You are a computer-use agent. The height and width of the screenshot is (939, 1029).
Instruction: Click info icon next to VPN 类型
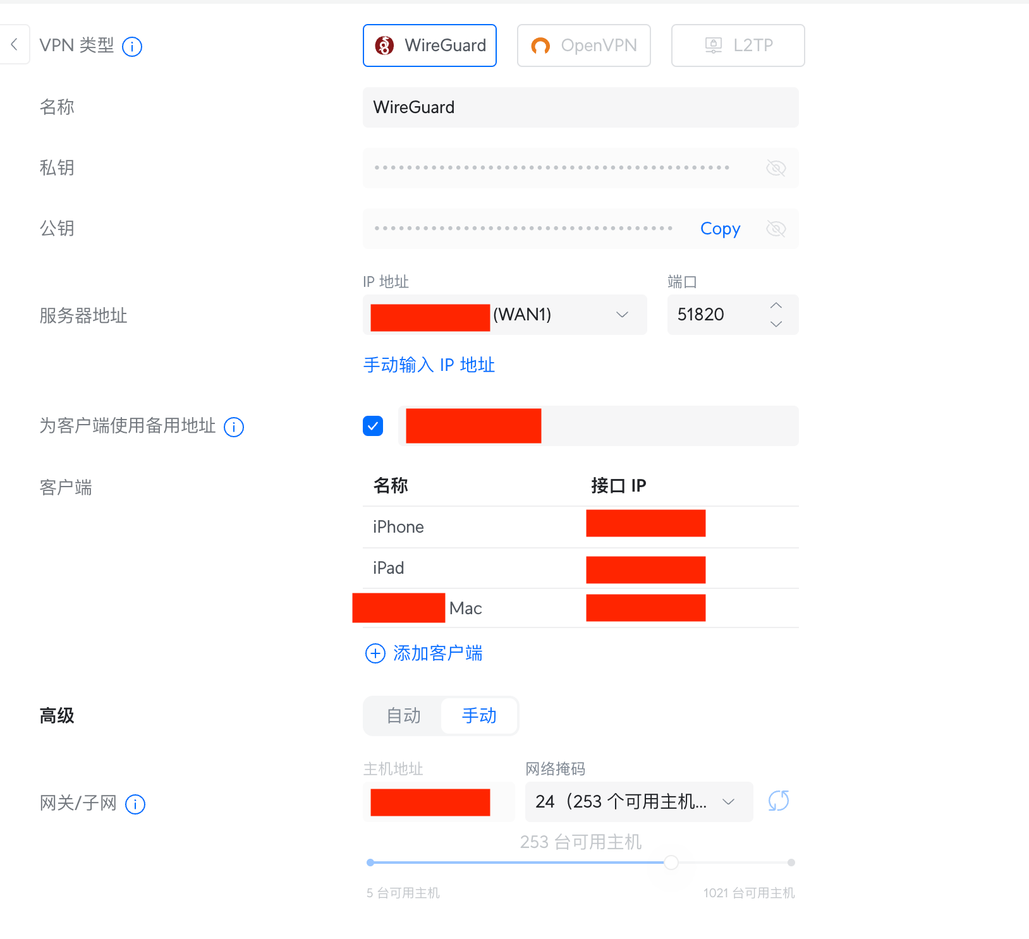point(132,47)
